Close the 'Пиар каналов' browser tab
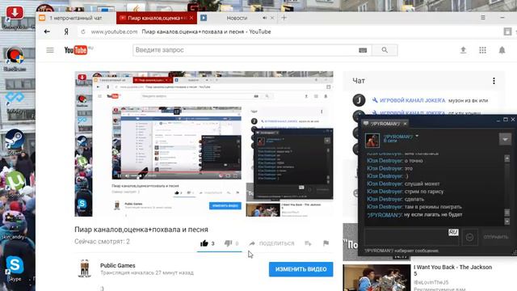 coord(191,18)
